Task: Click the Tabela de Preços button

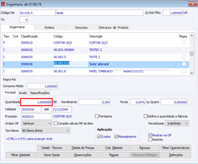Action: tap(83, 148)
